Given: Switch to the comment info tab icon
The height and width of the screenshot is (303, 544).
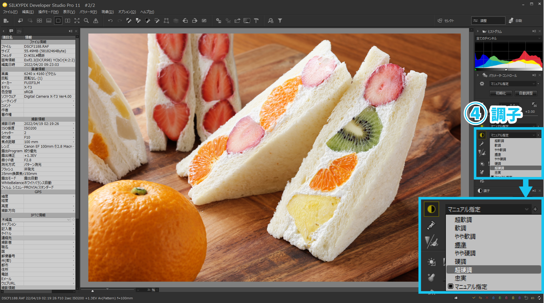Looking at the screenshot, I should pos(11,31).
